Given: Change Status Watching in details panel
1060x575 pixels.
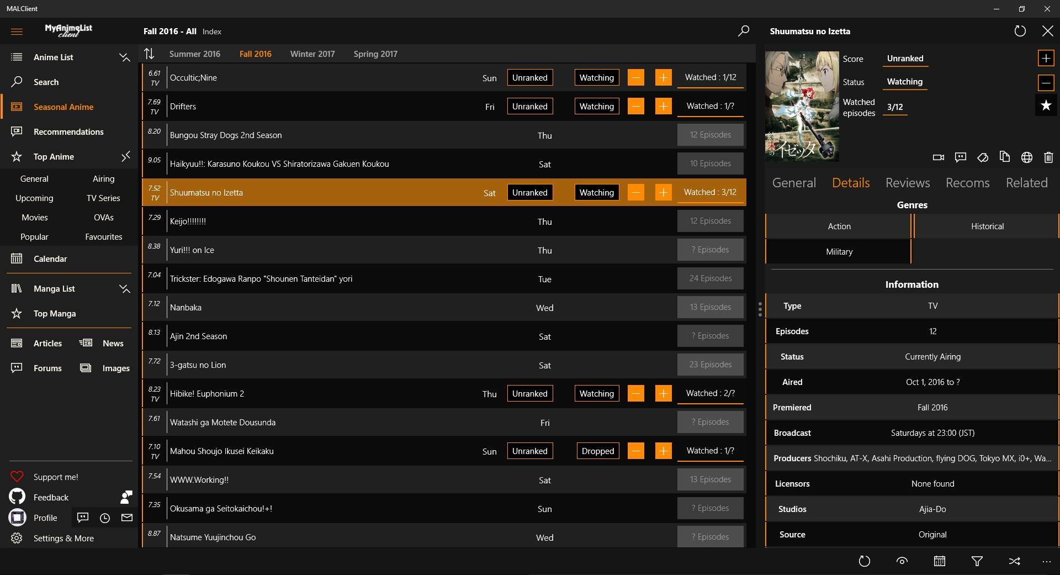Looking at the screenshot, I should click(x=905, y=82).
